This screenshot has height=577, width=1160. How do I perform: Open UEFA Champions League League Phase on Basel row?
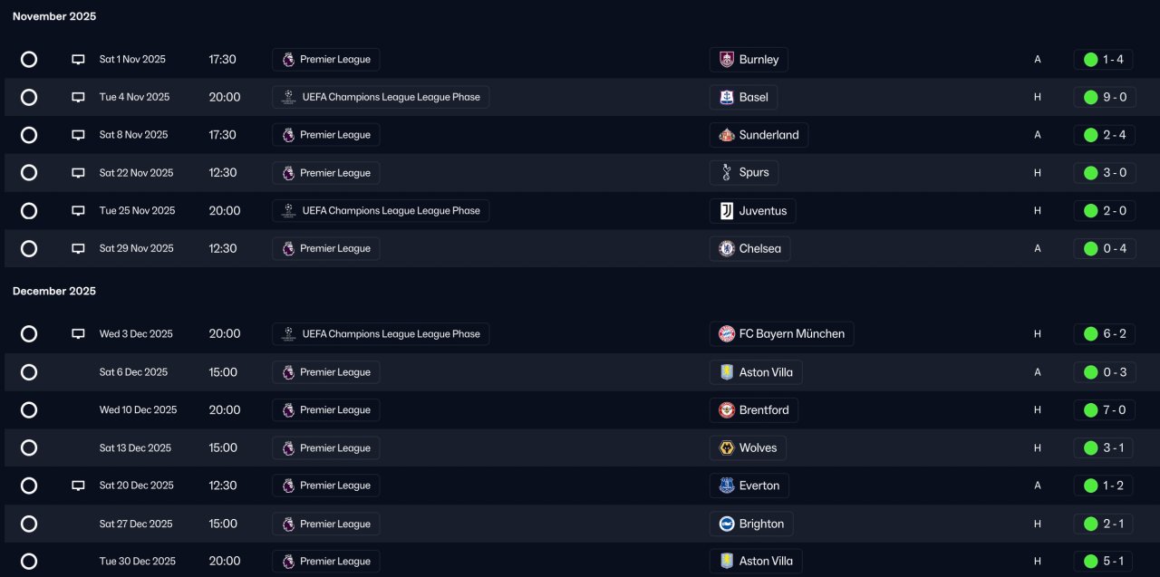tap(391, 98)
